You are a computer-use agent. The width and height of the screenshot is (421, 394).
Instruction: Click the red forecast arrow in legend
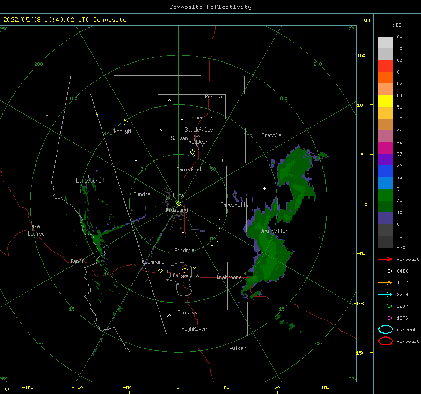(x=385, y=259)
